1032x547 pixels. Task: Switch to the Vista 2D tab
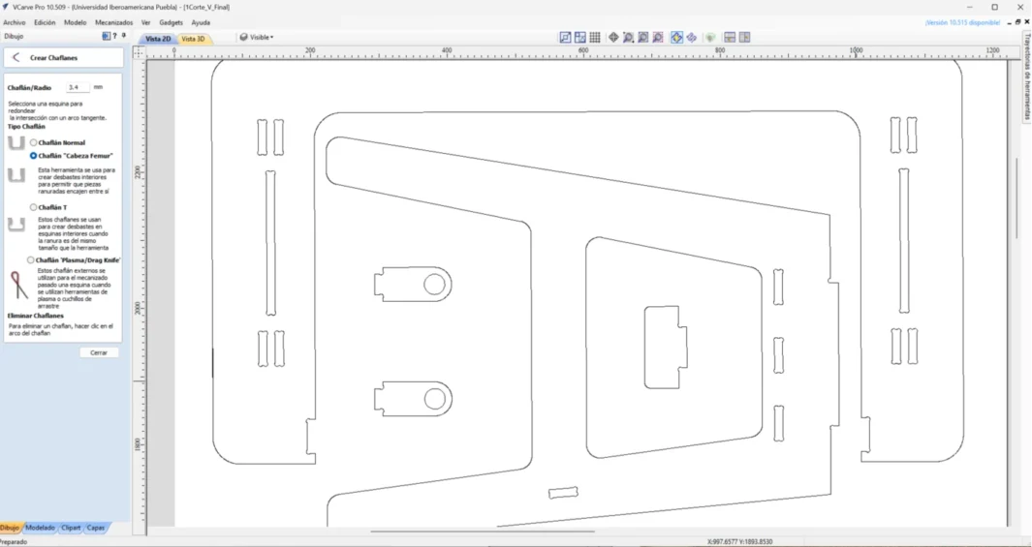(158, 39)
